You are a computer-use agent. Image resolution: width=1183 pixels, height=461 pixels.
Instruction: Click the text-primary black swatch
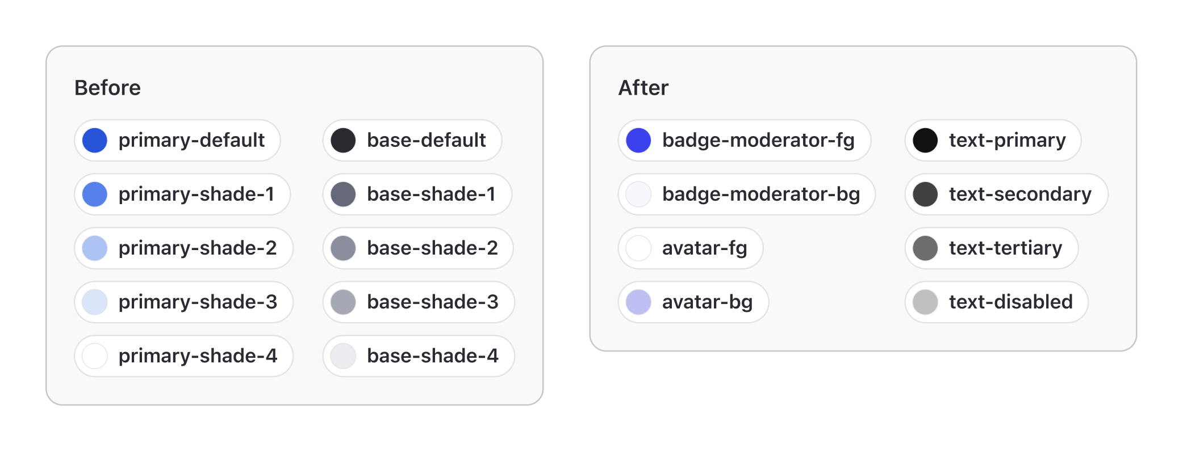(925, 141)
